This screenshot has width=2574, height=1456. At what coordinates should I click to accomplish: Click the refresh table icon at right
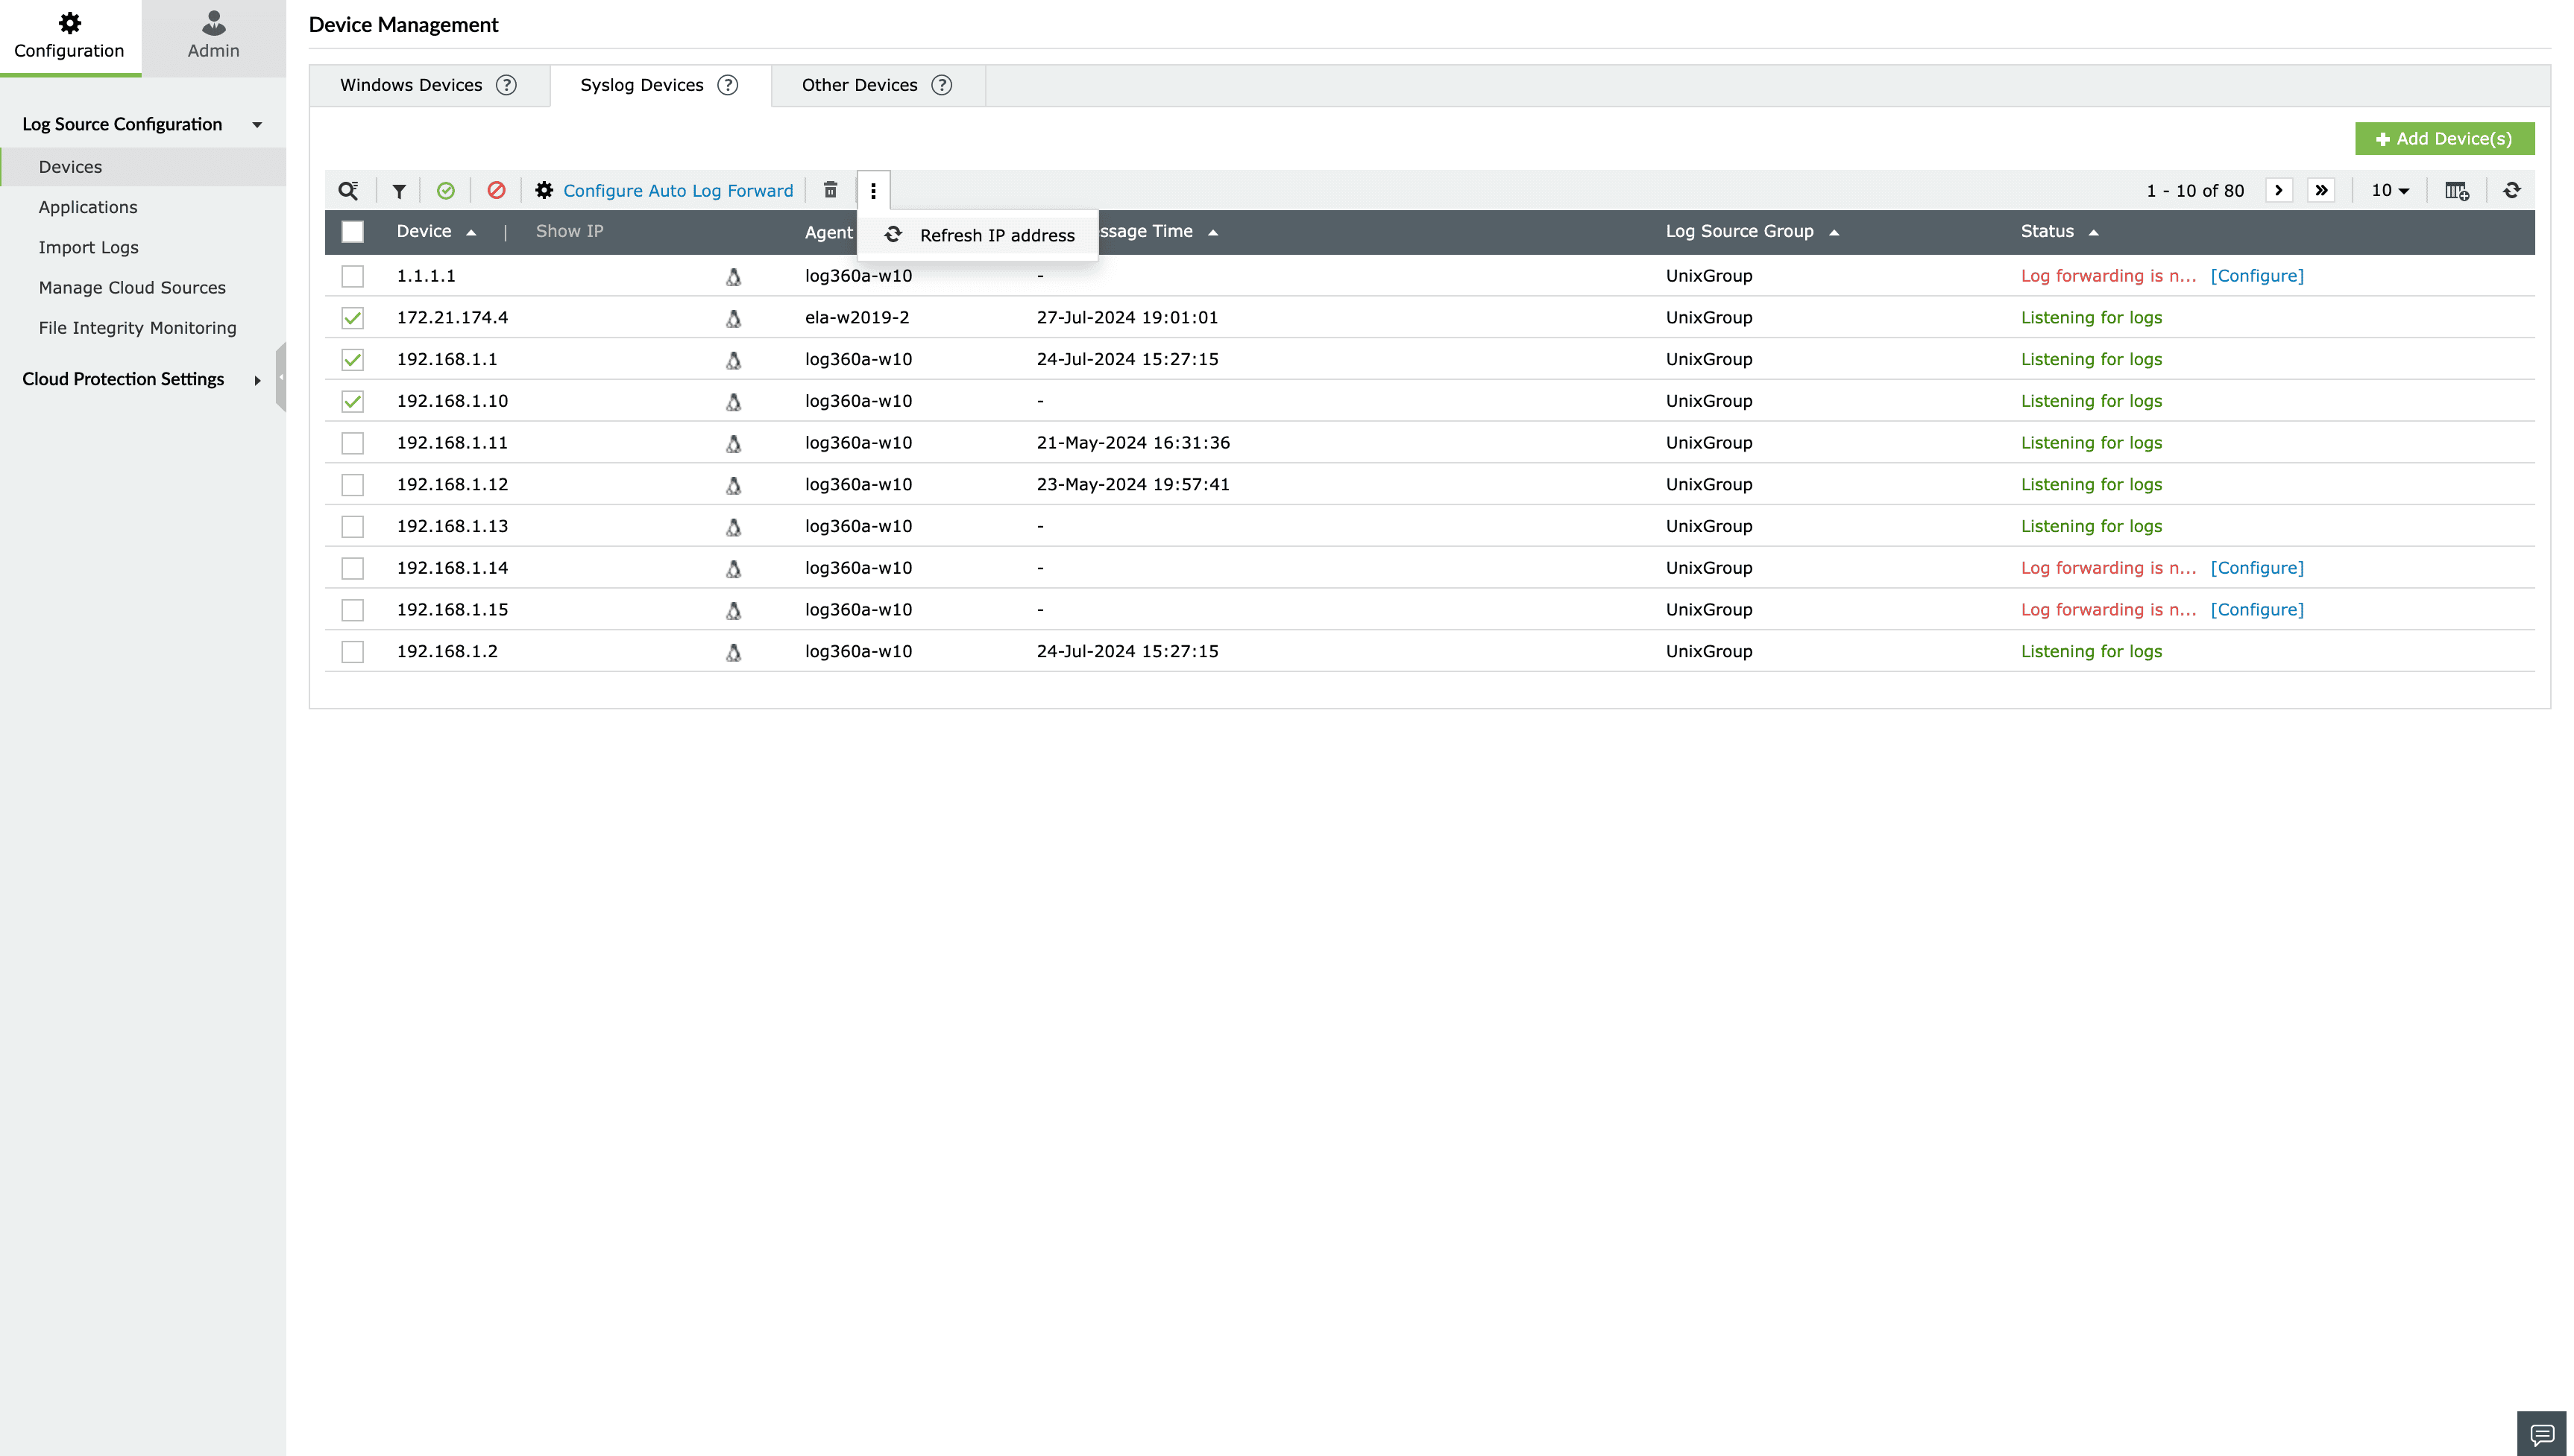click(2512, 190)
